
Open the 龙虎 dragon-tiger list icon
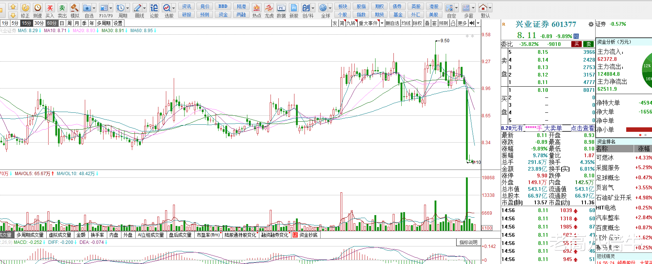click(269, 8)
